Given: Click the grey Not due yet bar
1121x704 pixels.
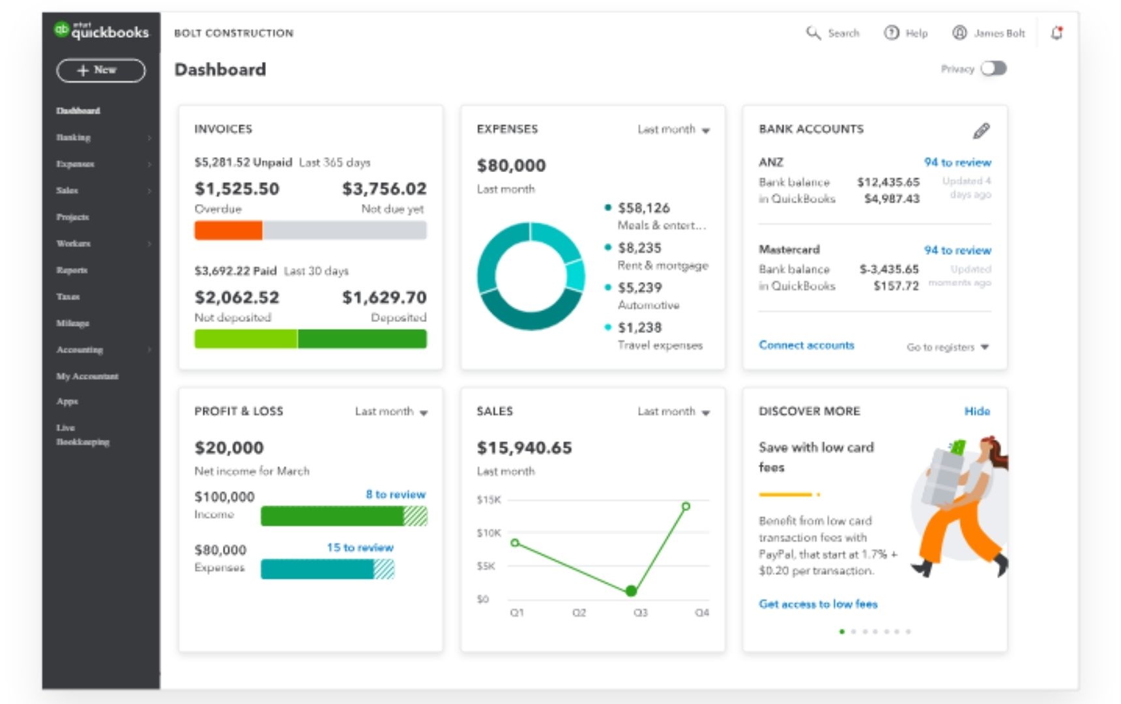Looking at the screenshot, I should coord(345,230).
